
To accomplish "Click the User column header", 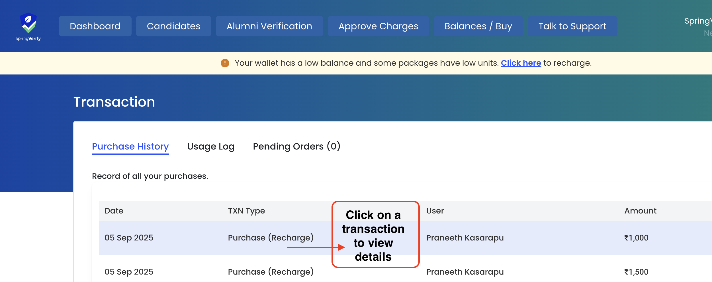I will click(435, 211).
